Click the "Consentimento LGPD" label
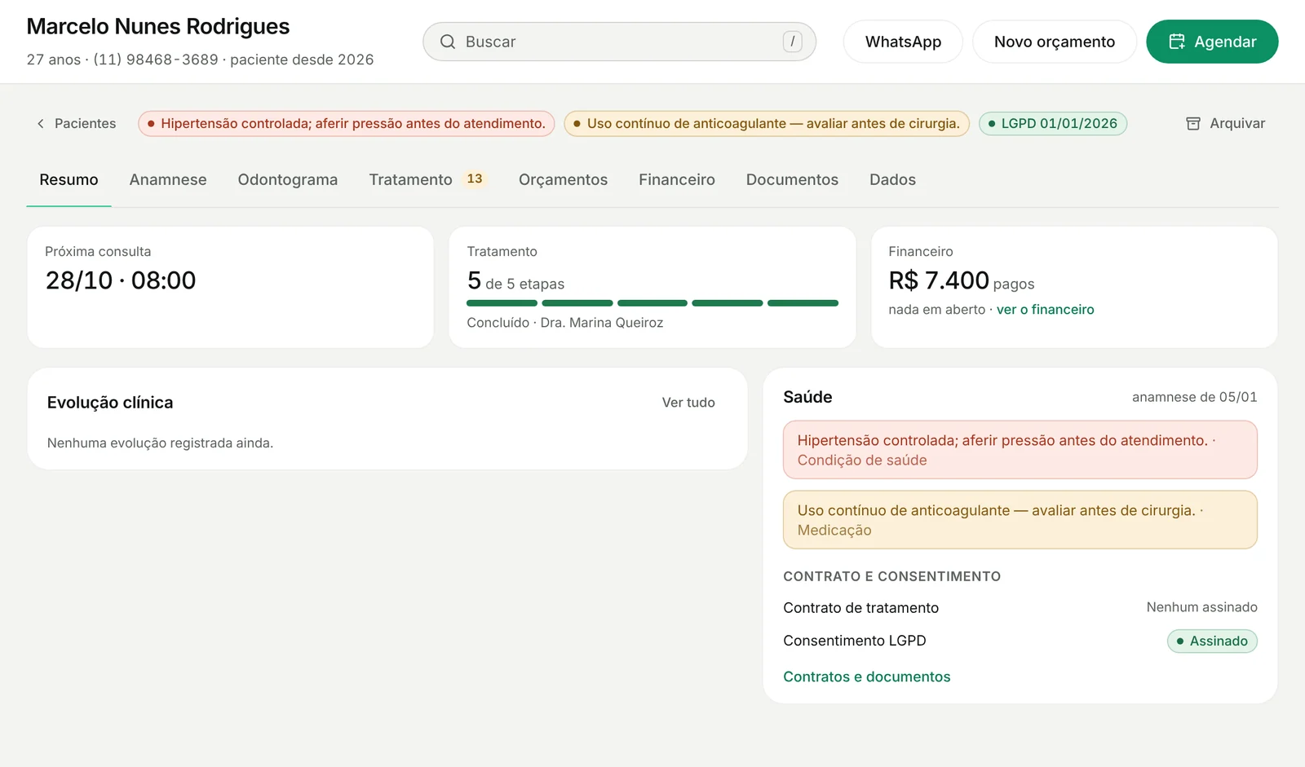Screen dimensions: 1305x767 click(855, 641)
